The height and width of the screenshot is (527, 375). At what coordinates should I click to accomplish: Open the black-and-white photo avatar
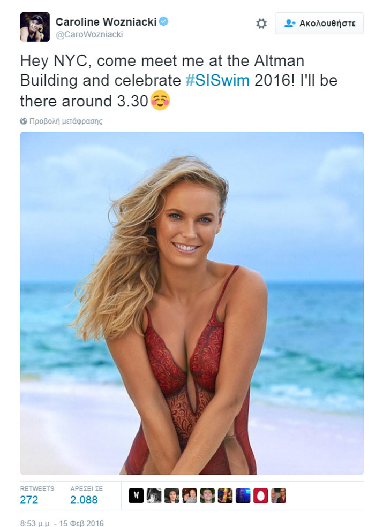[x=154, y=496]
